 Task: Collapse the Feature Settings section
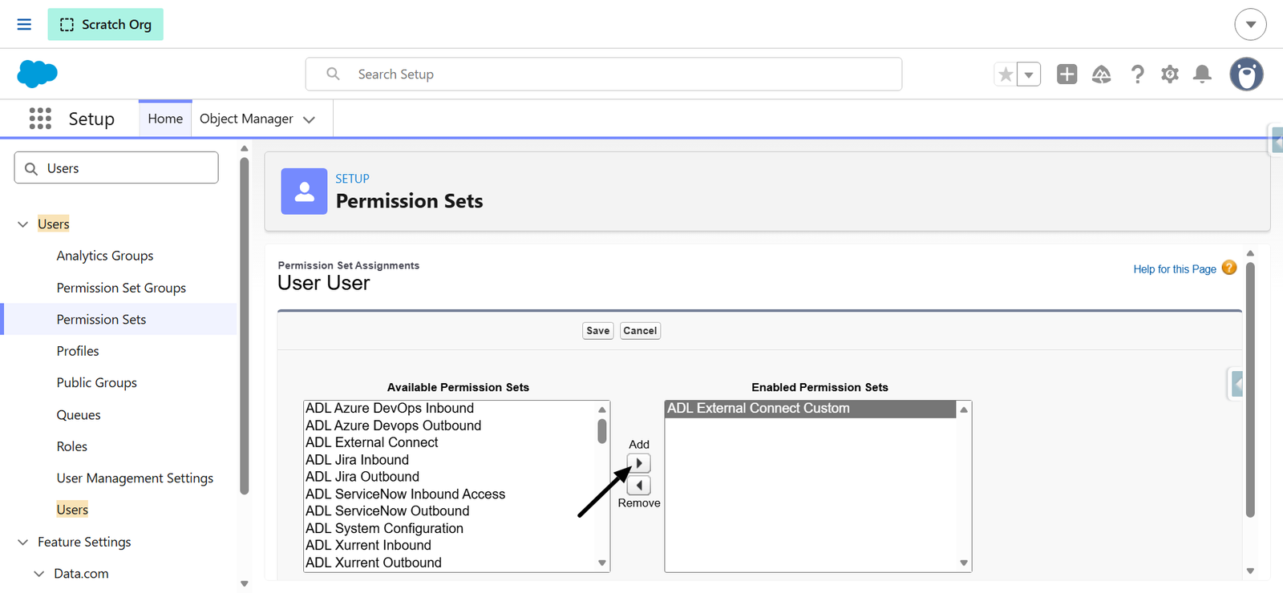tap(22, 543)
